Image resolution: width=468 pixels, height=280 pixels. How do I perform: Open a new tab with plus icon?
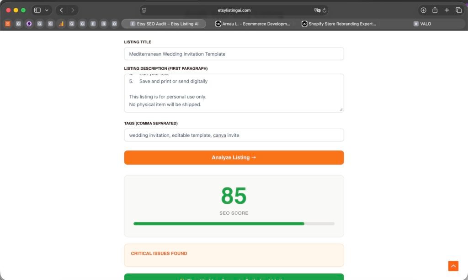[447, 10]
